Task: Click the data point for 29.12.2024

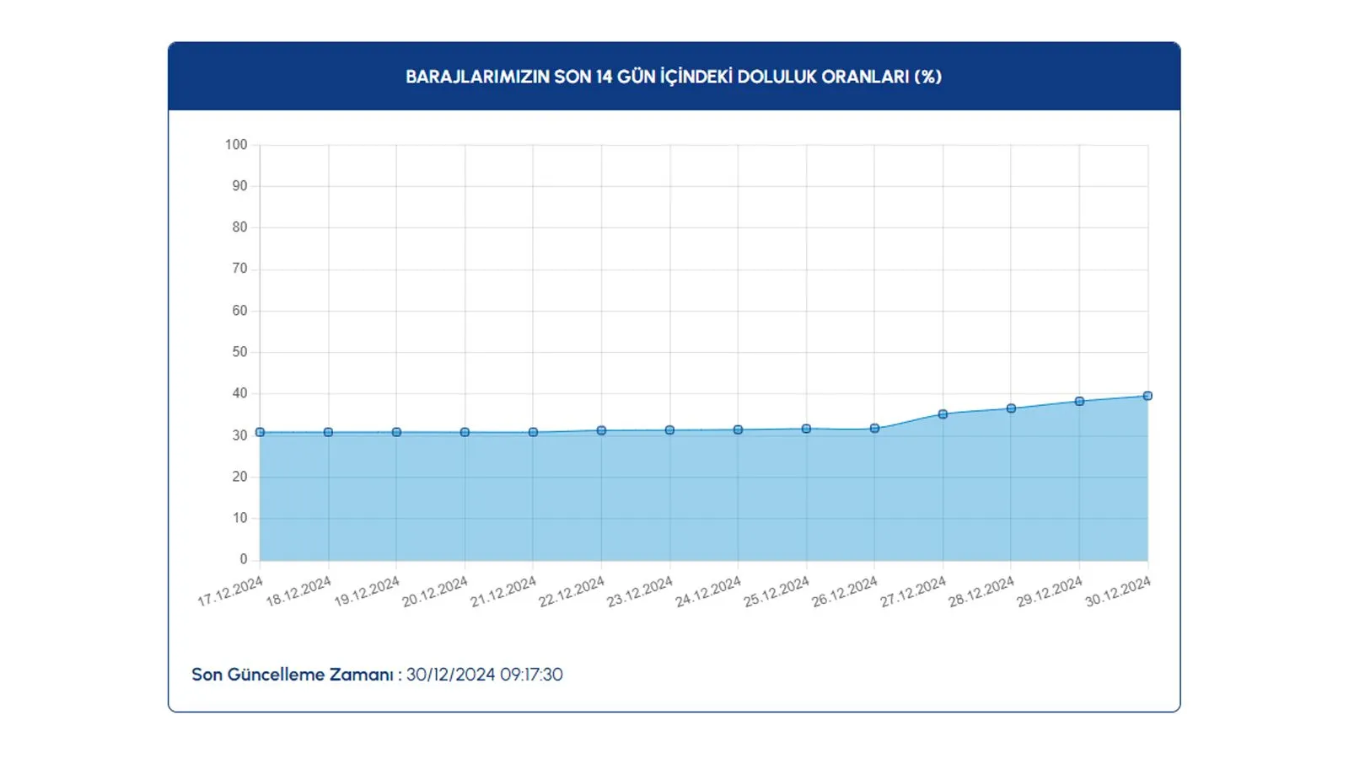Action: click(x=1079, y=401)
